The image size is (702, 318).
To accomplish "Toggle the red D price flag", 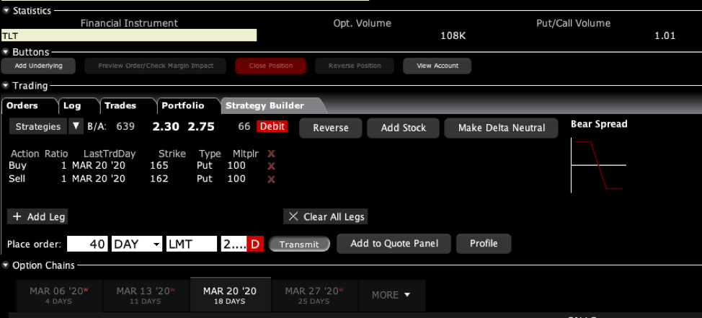I will 254,244.
